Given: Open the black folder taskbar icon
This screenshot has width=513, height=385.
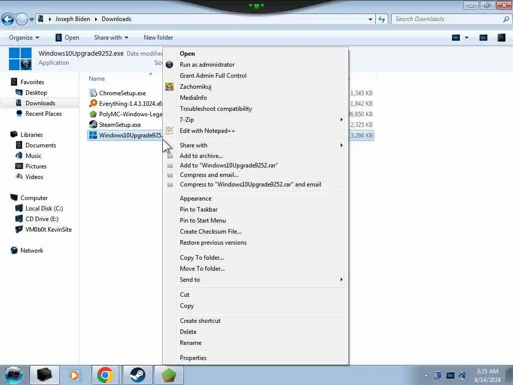Looking at the screenshot, I should pos(44,375).
